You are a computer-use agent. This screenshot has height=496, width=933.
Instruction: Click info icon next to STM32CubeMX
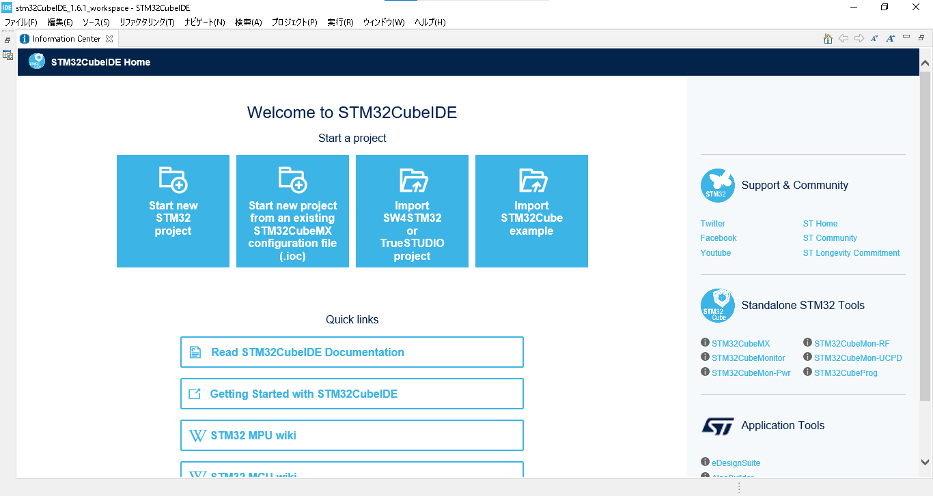tap(706, 342)
